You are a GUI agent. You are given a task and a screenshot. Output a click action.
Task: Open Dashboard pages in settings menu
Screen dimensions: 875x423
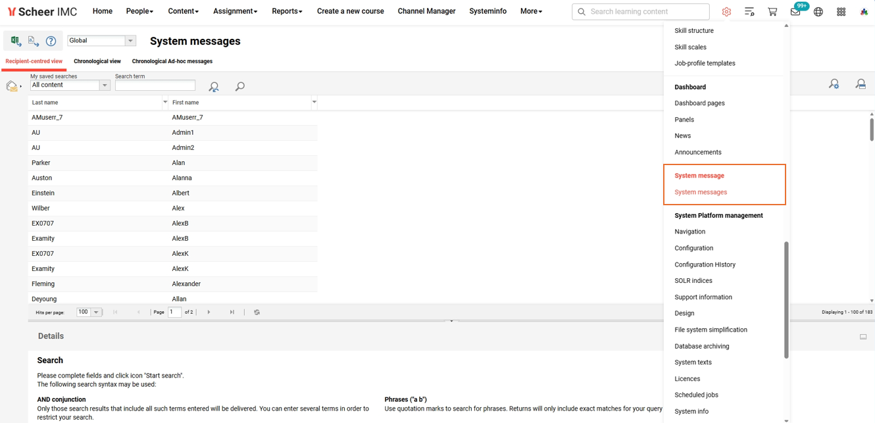699,103
